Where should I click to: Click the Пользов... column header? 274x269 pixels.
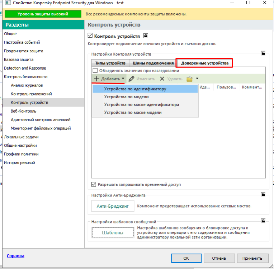(x=226, y=87)
